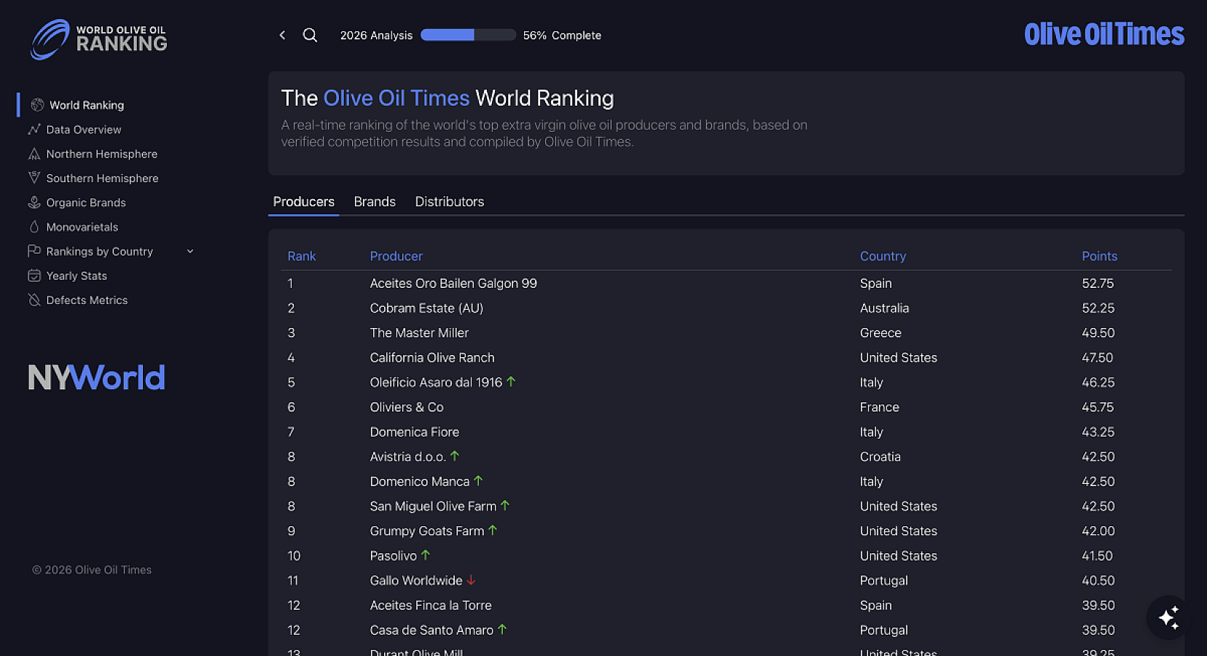Select the Cobram Estate (AU) row
1207x656 pixels.
click(426, 308)
